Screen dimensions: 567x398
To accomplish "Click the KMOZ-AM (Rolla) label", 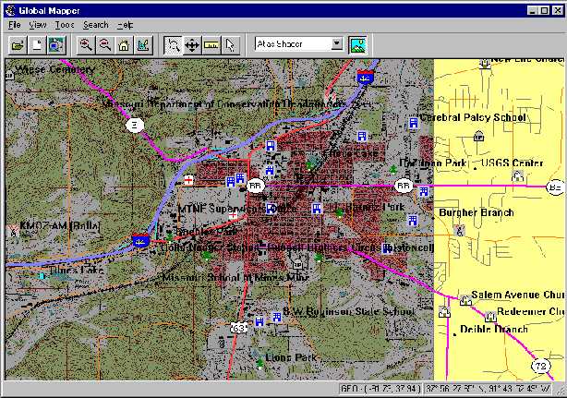I will (x=60, y=226).
